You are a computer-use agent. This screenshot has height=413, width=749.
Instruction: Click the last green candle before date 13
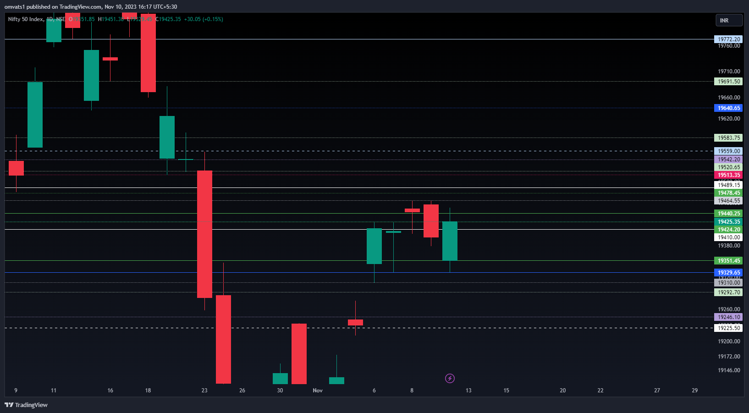(x=450, y=241)
